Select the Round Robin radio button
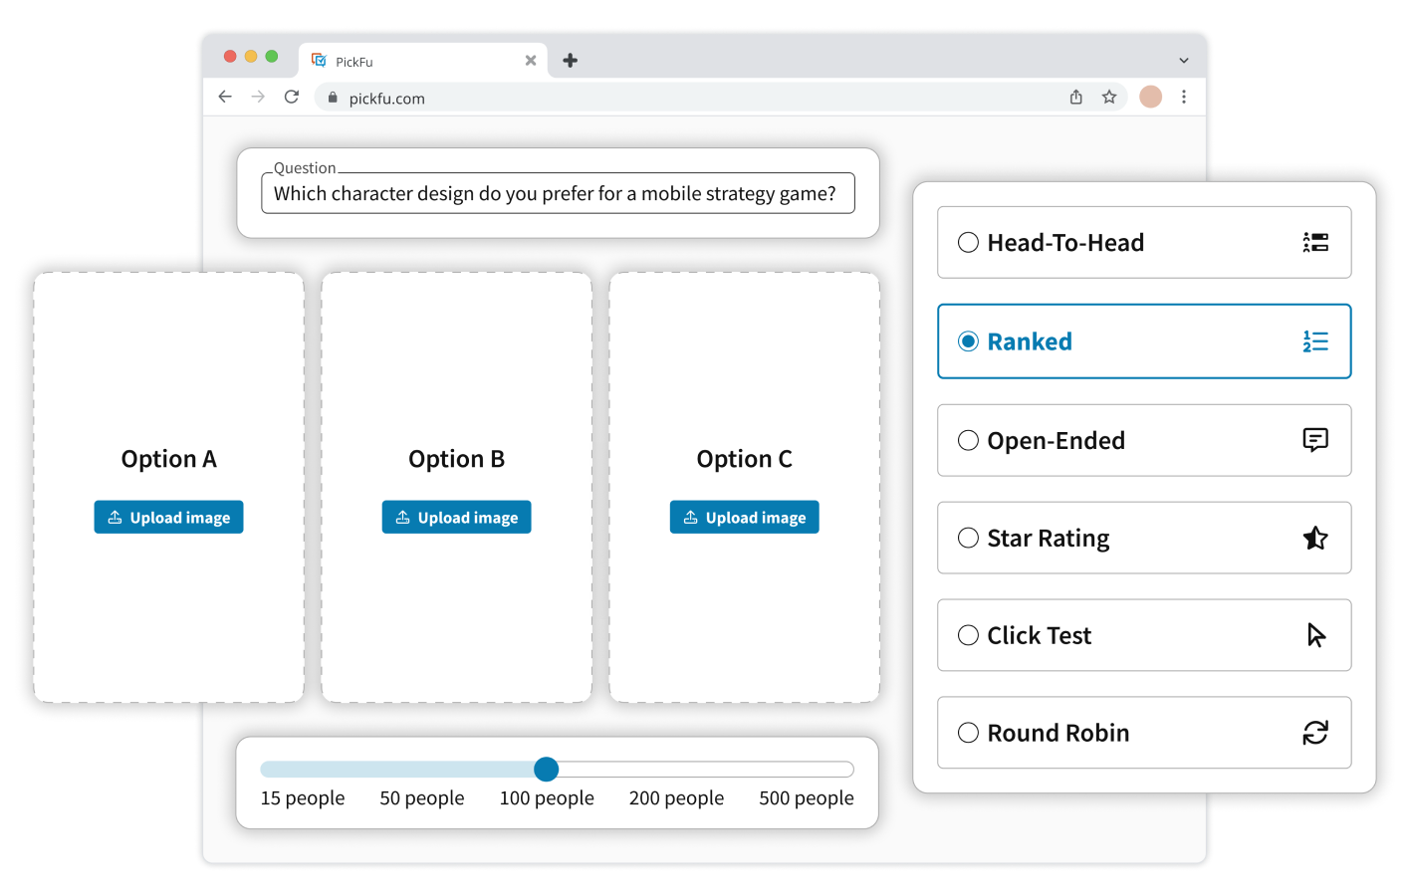This screenshot has width=1410, height=896. click(x=968, y=733)
